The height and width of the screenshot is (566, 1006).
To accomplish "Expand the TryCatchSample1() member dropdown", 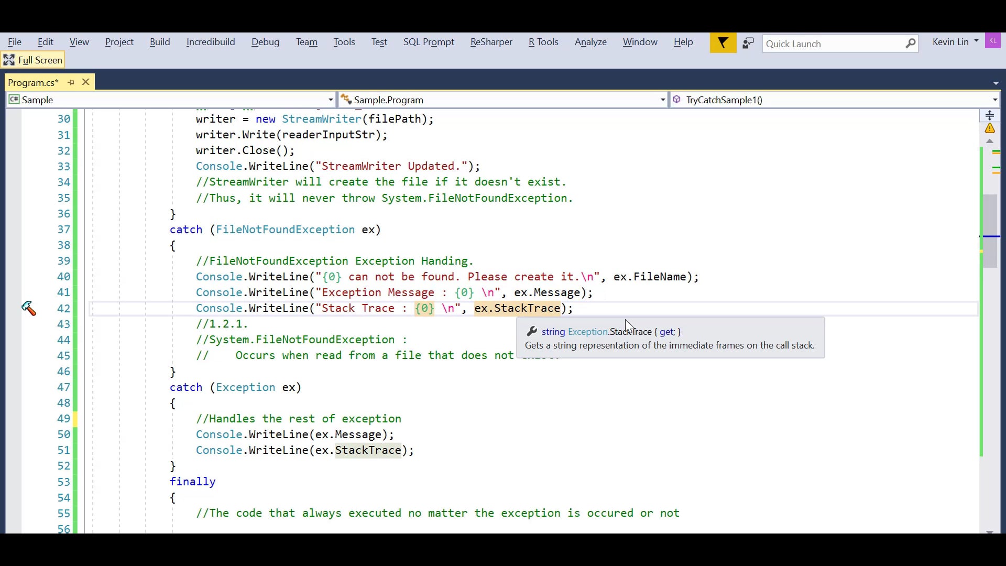I will click(994, 100).
